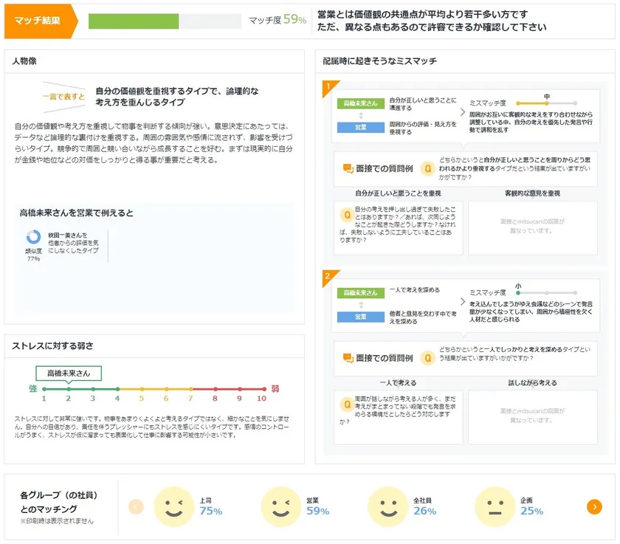Click the empty answer box under 客観的な意見を重視

coord(533,228)
